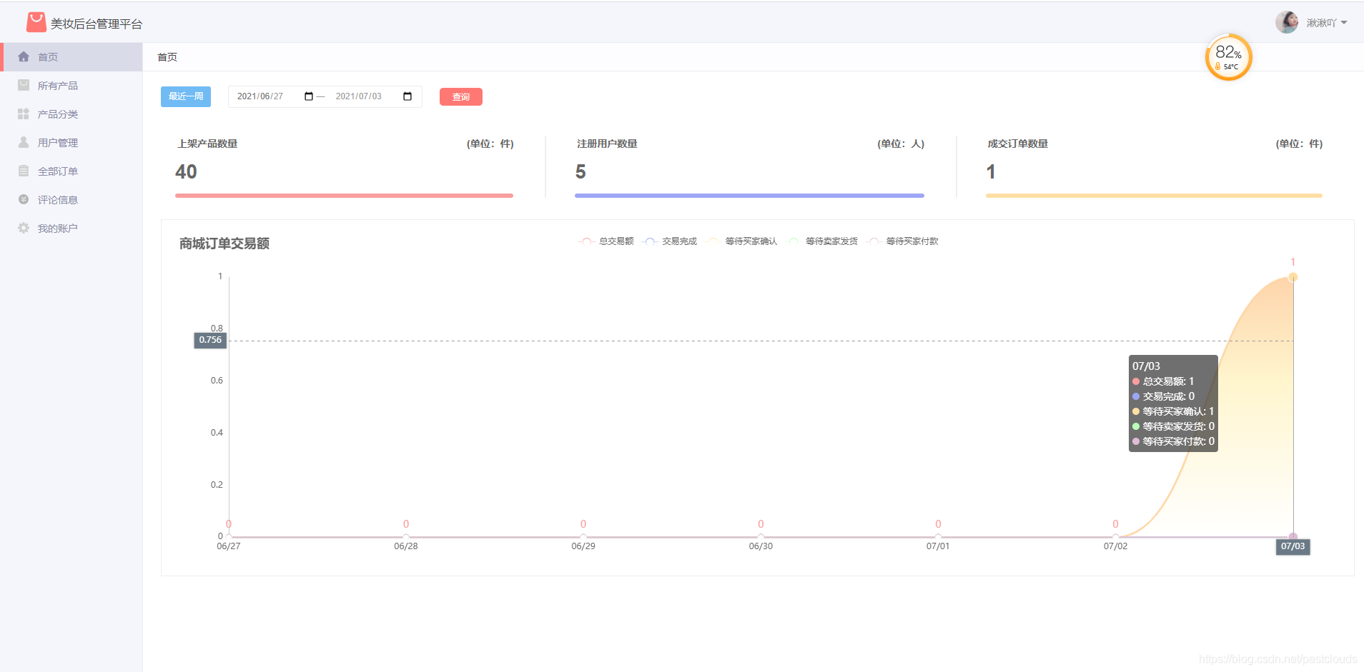
Task: Click the red progress bar under 40
Action: 344,196
